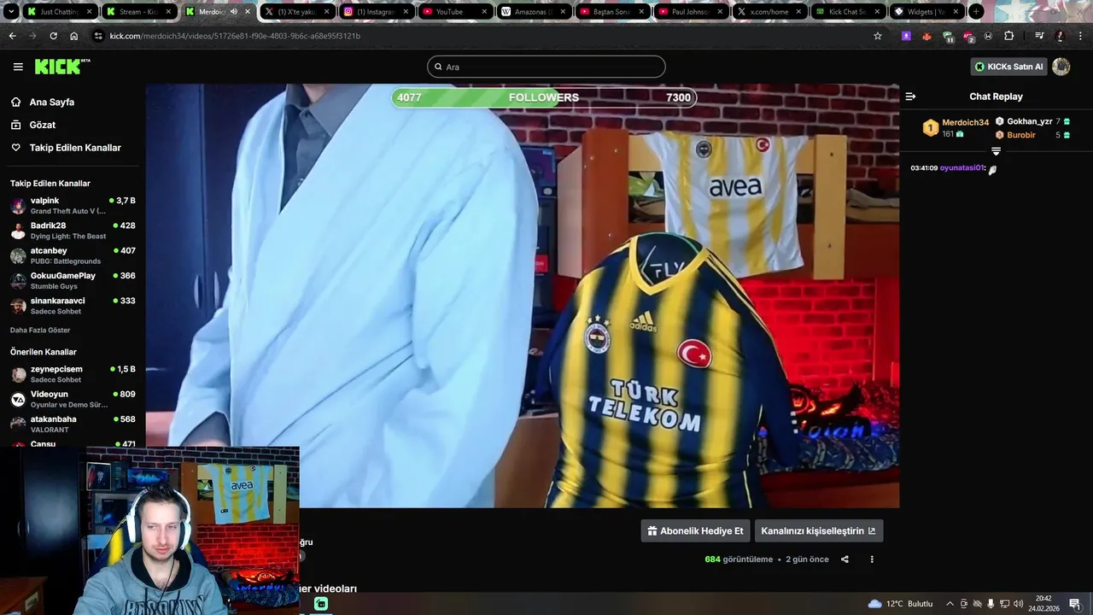
Task: Switch to Widgets browser tab
Action: [x=928, y=12]
